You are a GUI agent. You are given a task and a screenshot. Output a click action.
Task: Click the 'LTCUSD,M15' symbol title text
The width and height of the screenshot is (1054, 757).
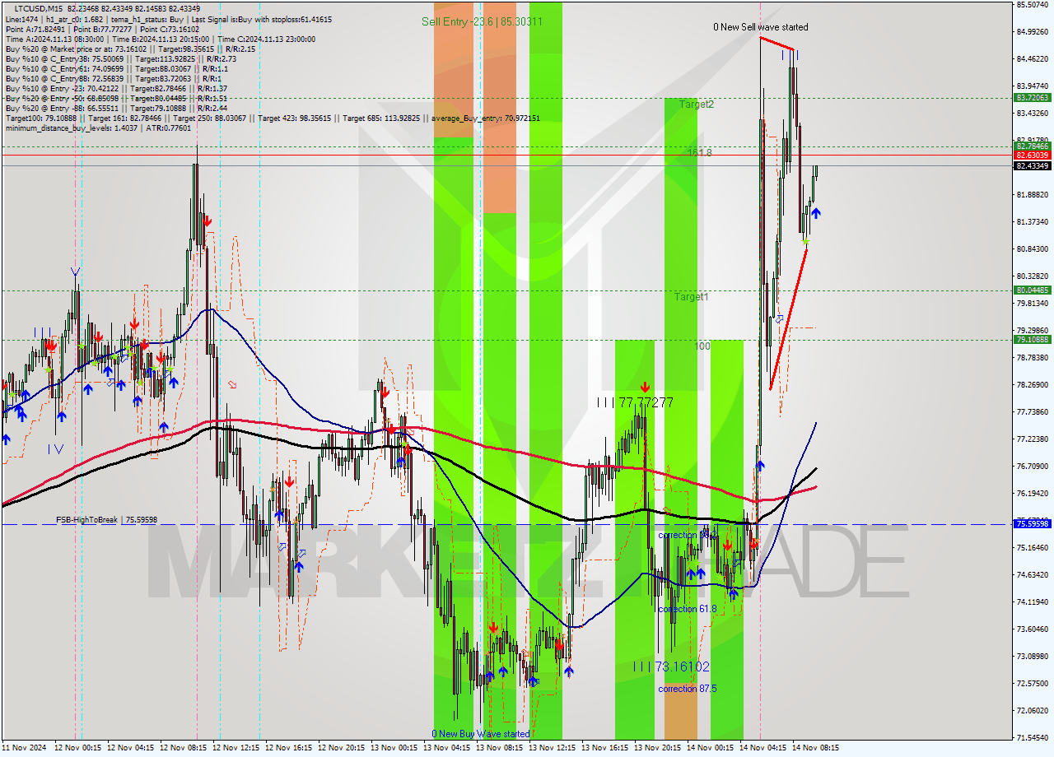click(39, 8)
